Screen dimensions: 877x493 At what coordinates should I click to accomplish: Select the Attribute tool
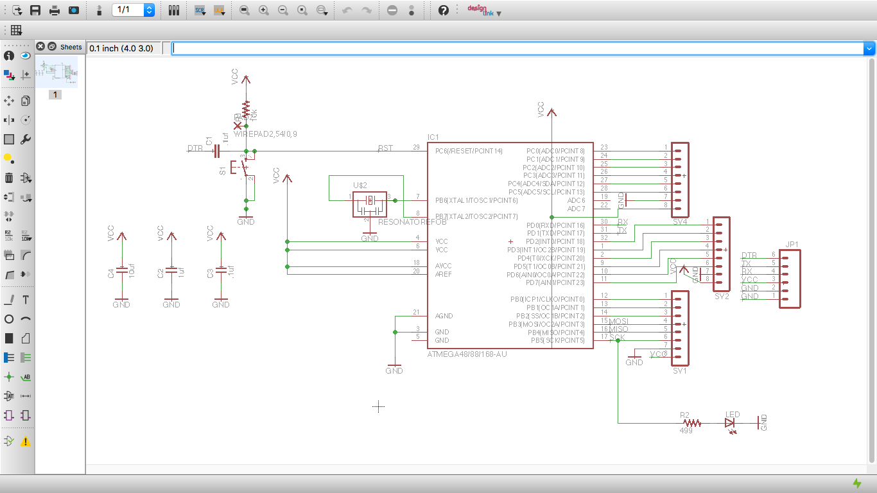tap(9, 396)
